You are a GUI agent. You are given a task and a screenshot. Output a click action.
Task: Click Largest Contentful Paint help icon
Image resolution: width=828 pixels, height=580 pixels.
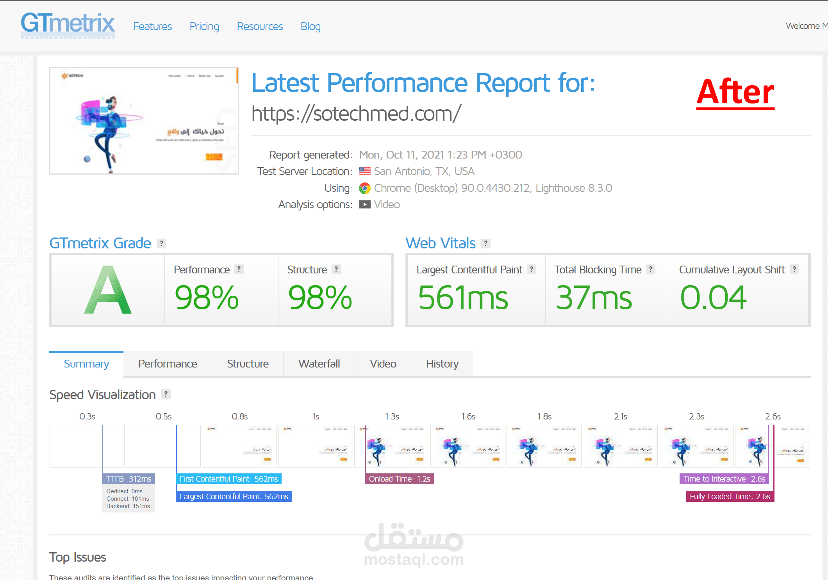pyautogui.click(x=532, y=269)
